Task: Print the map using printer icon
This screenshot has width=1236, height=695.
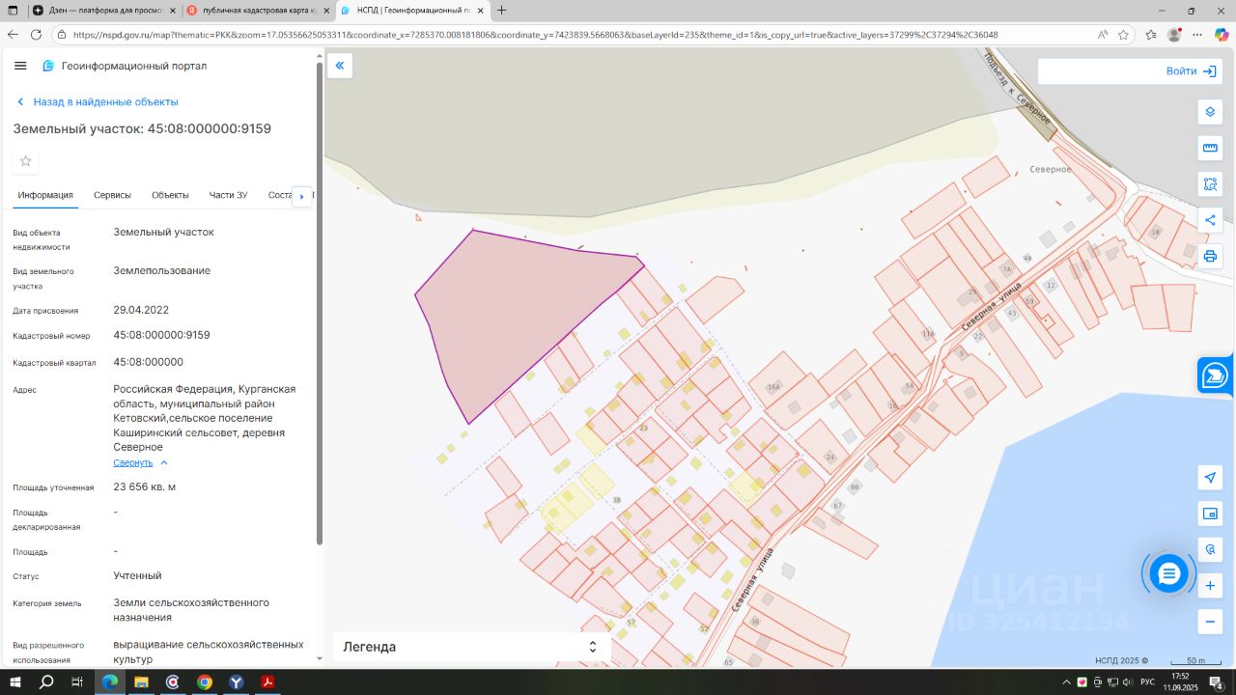Action: [x=1210, y=256]
